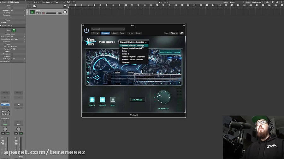Open the Manual preset dropdown
Screen dimensions: 284x159
point(108,29)
